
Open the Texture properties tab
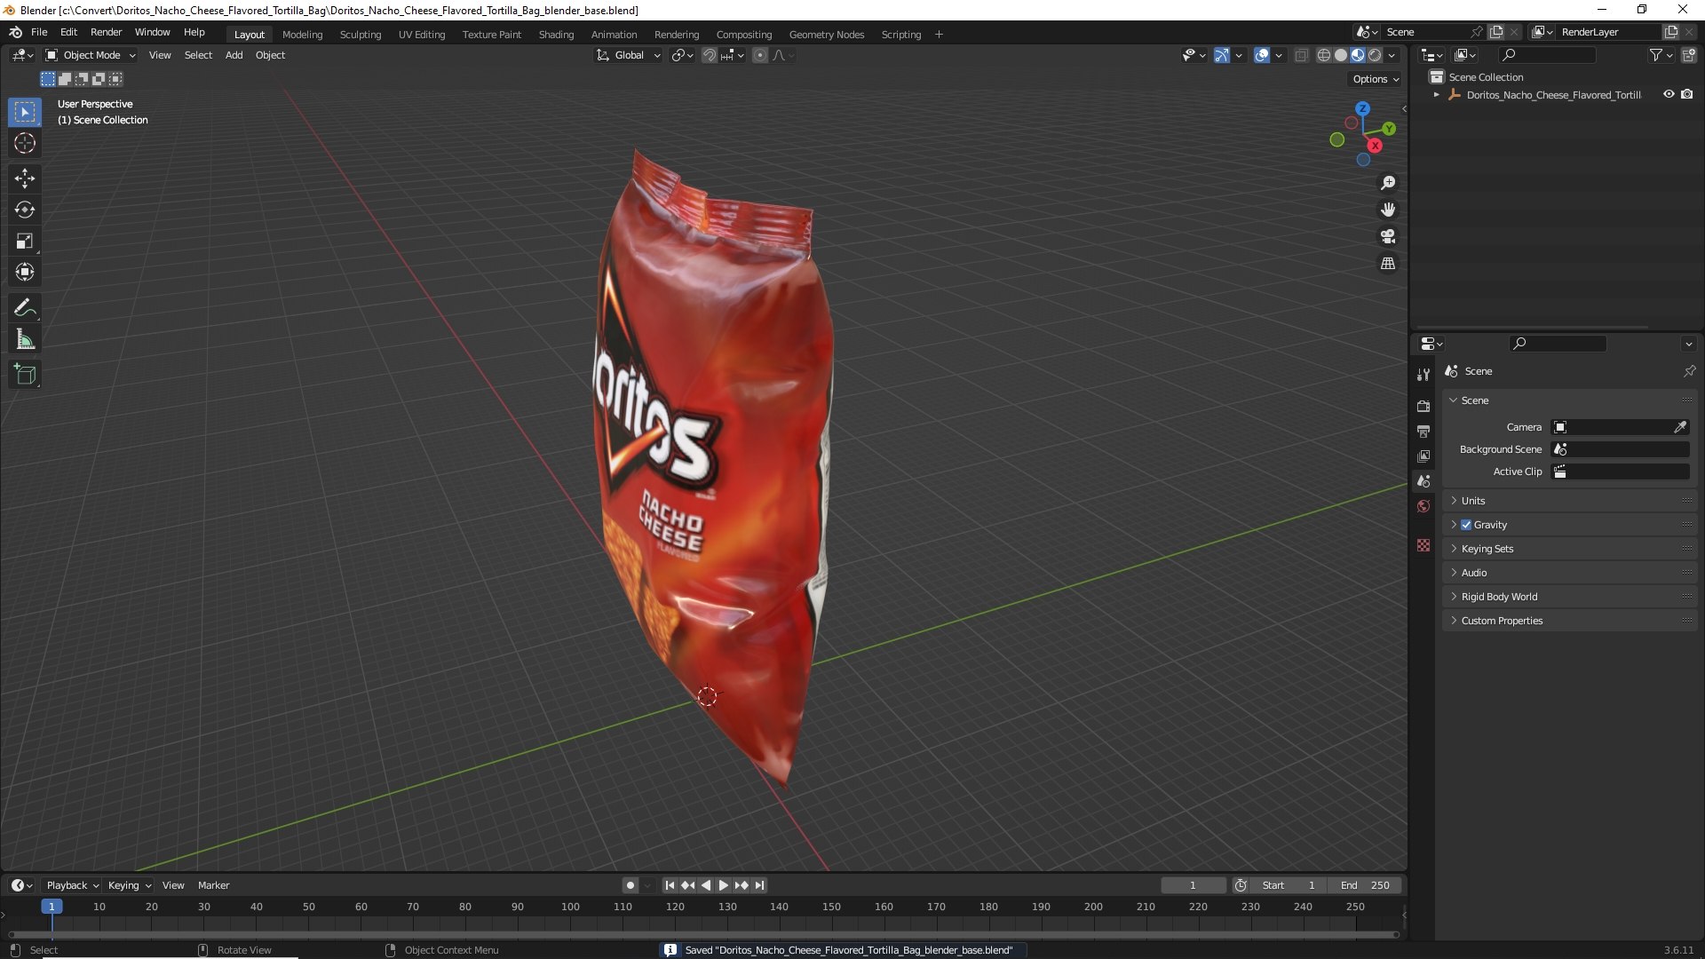(1423, 545)
